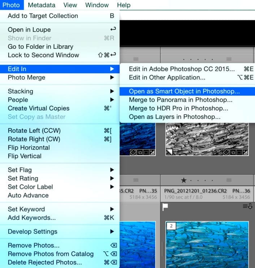Screen dimensions: 255x268
Task: Open the Metadata menu in menu bar
Action: [42, 5]
